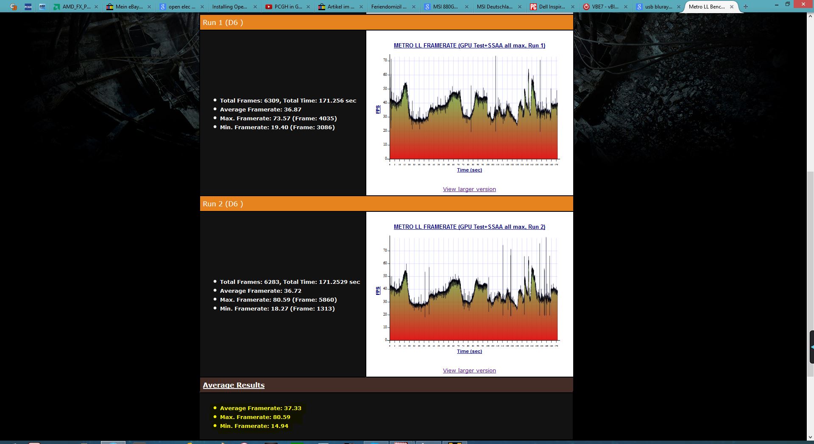
Task: Close the Mein eBay tab
Action: [x=149, y=7]
